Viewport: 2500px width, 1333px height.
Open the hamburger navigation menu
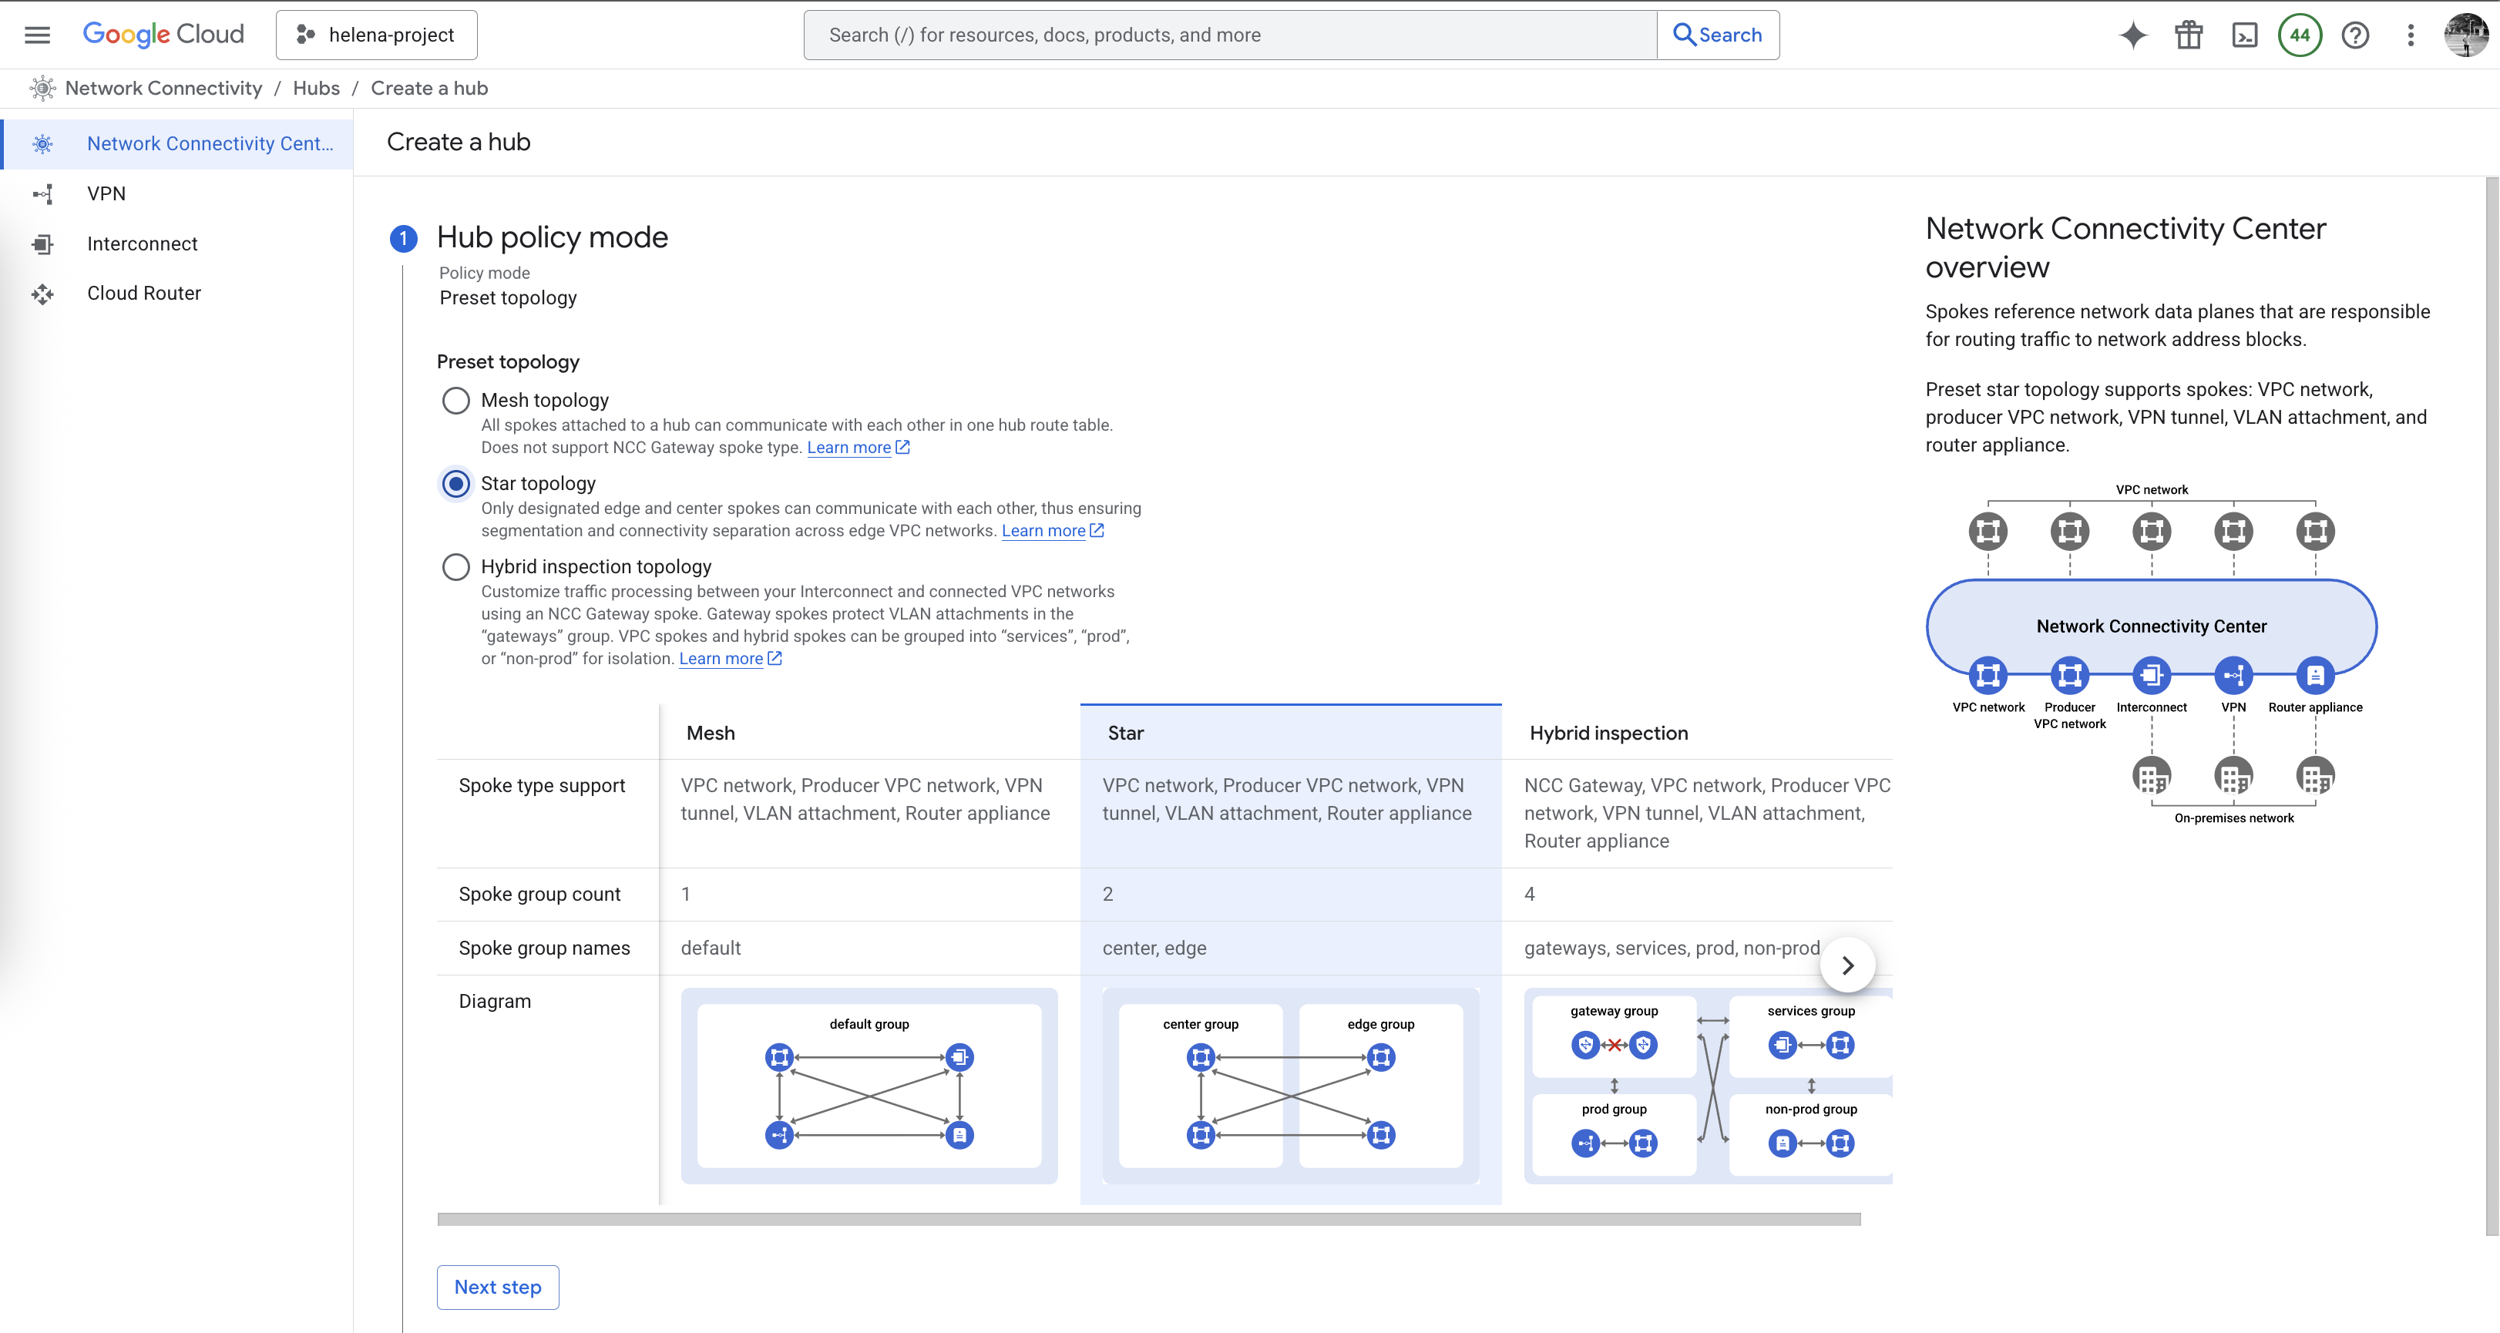tap(37, 35)
